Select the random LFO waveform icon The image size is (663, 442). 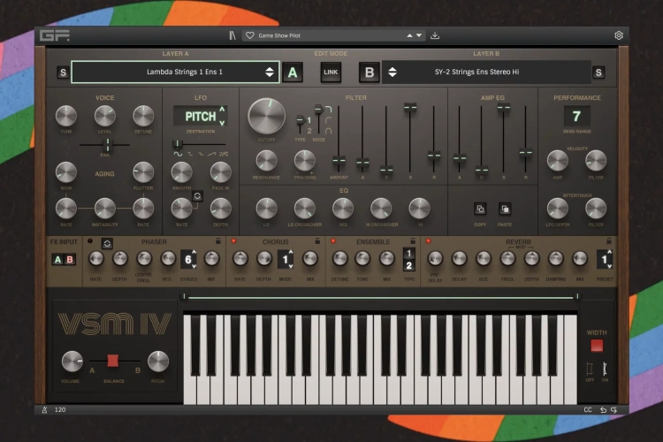tap(225, 154)
